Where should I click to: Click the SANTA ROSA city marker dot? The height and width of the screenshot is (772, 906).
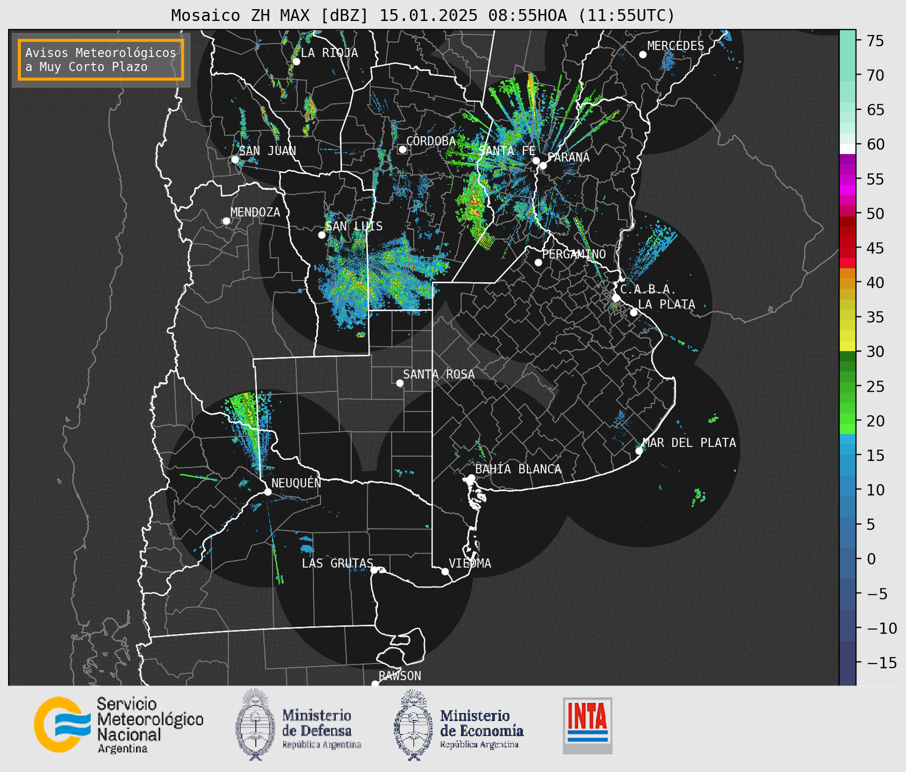[400, 383]
